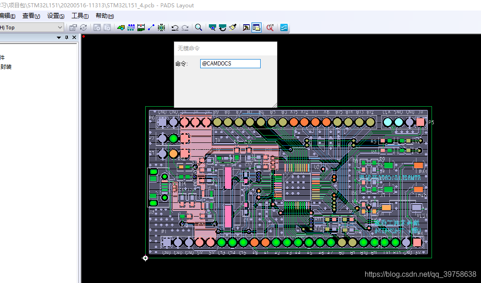This screenshot has height=283, width=481.
Task: Click the 无模命令 dialog title
Action: tap(189, 49)
